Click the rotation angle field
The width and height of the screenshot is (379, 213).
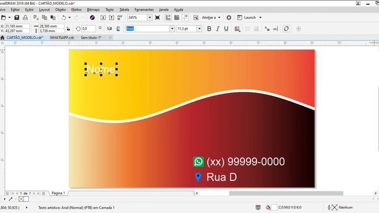coord(88,29)
